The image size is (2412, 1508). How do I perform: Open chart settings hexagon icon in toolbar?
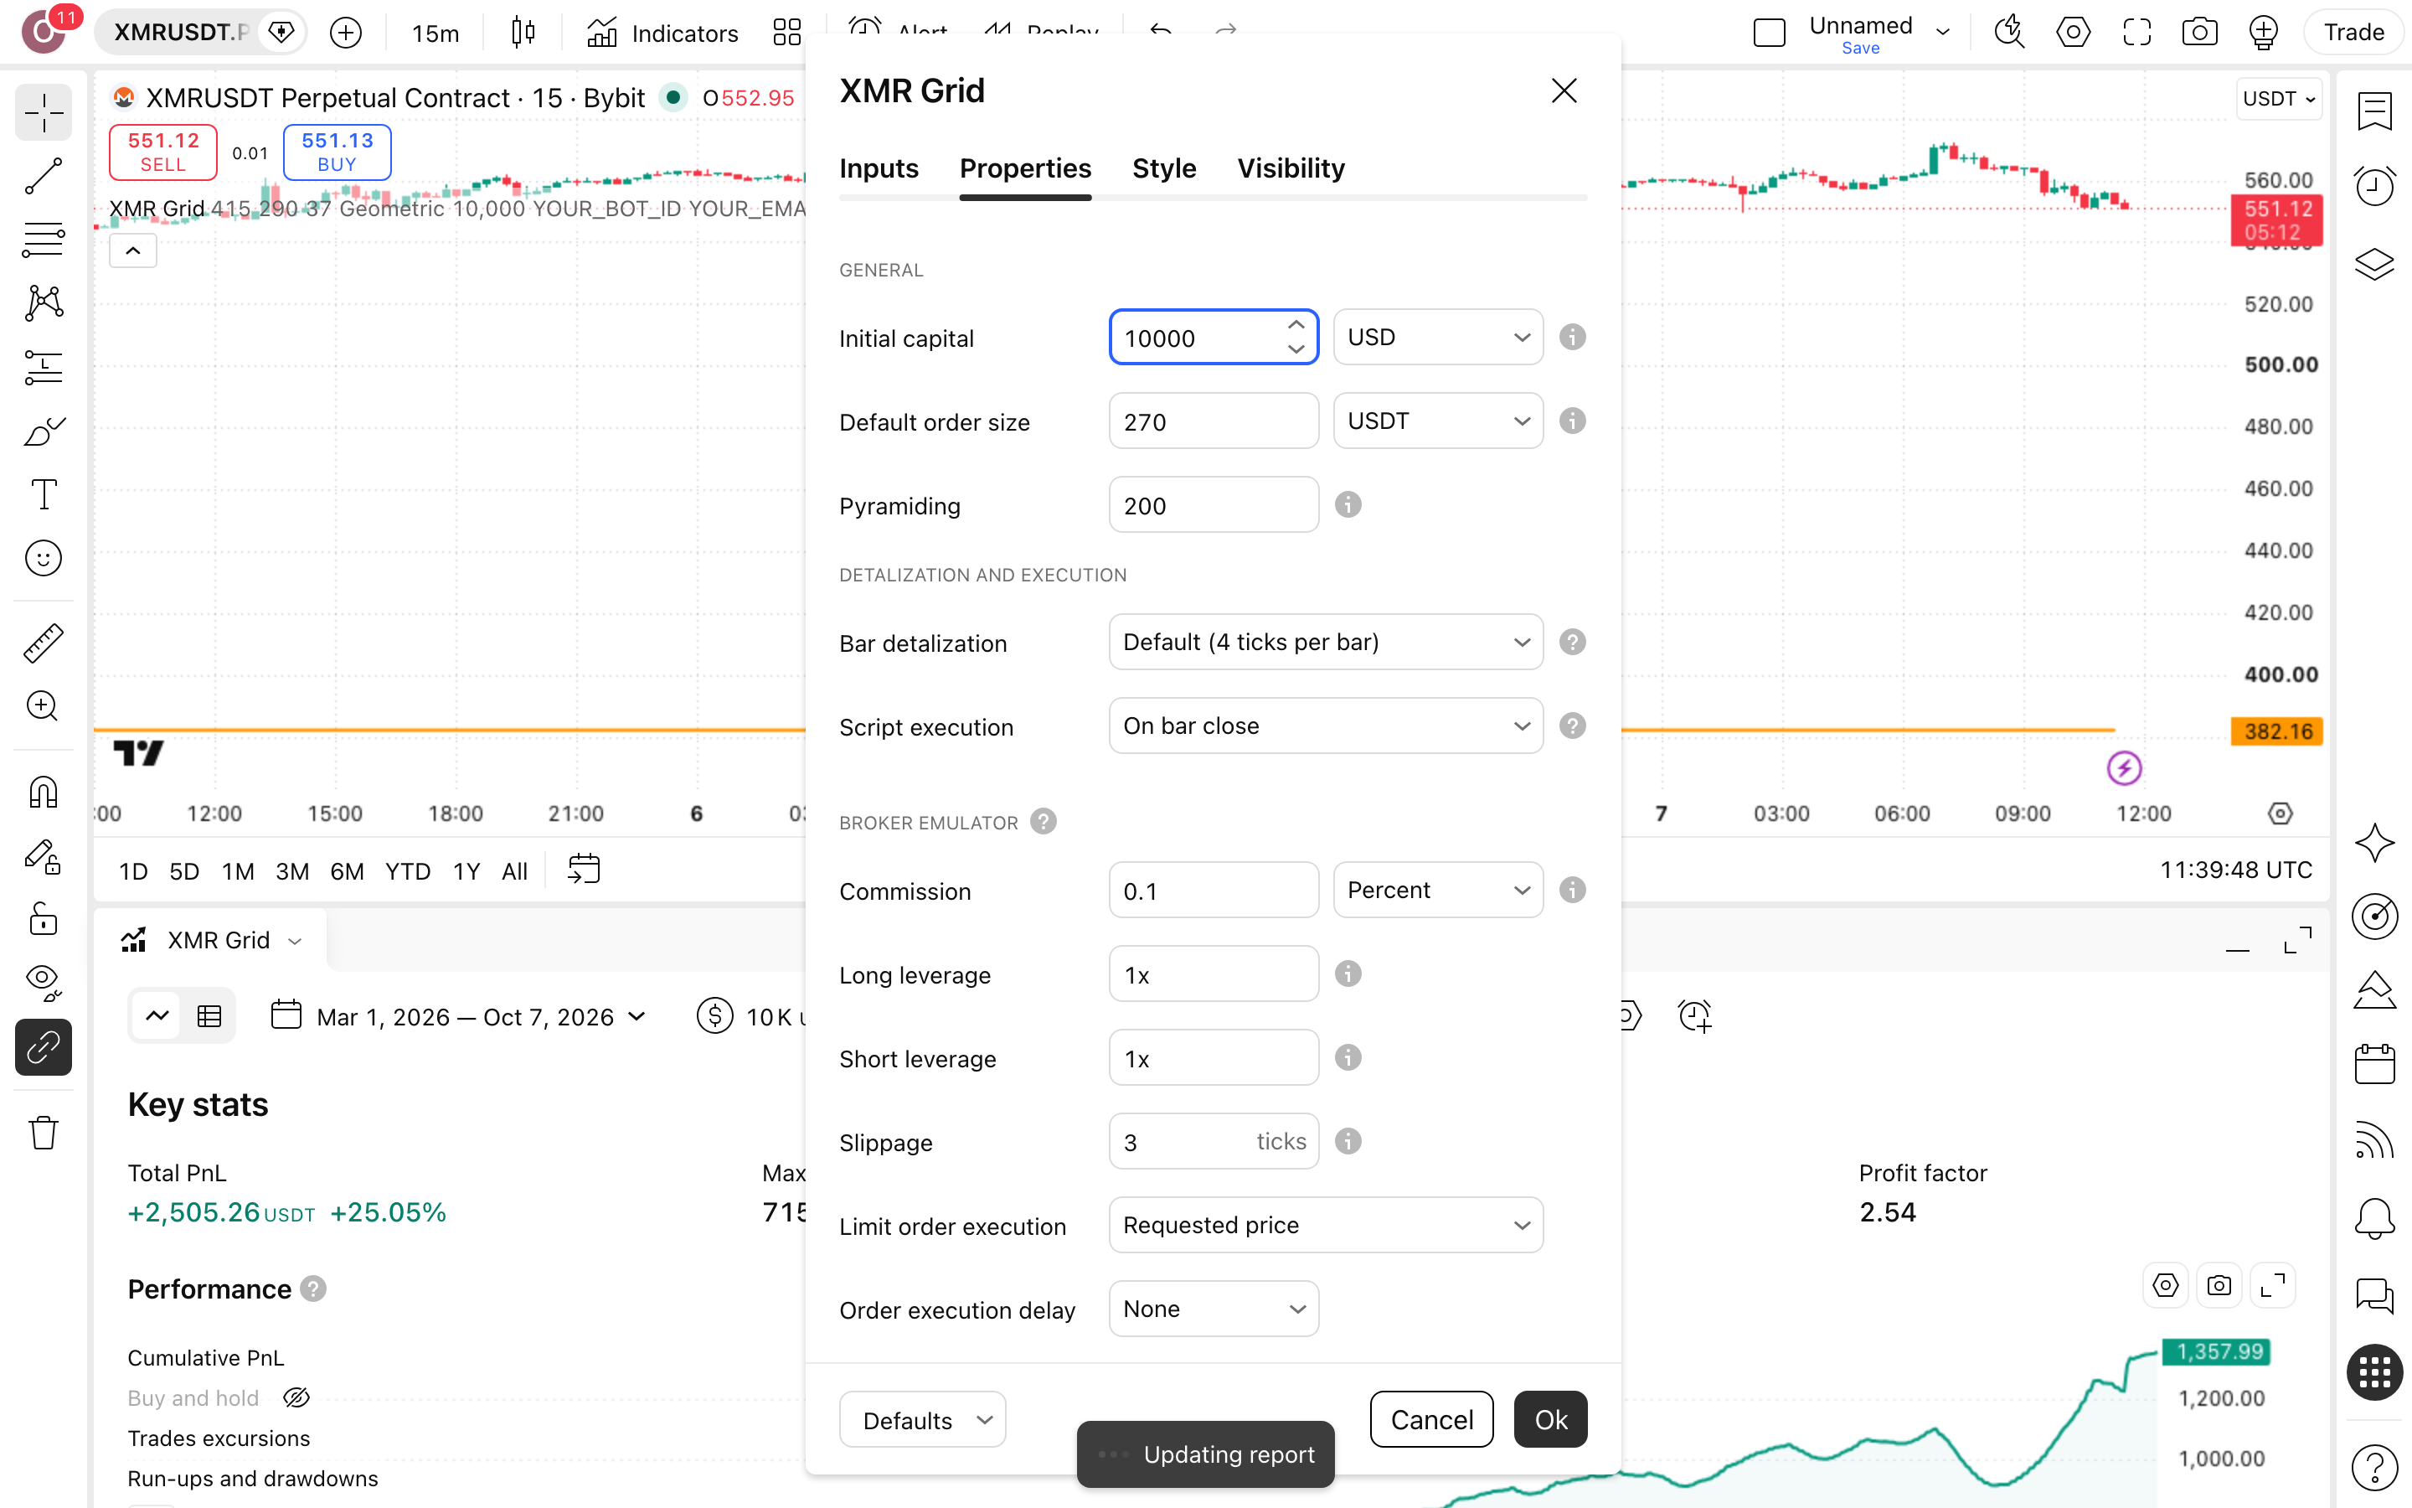click(2073, 32)
